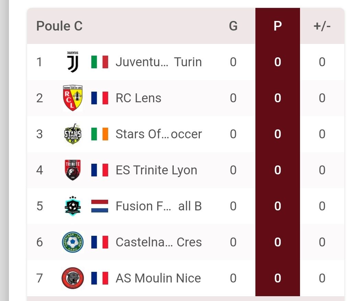Sort standings by the G column header
The width and height of the screenshot is (357, 301).
click(233, 26)
